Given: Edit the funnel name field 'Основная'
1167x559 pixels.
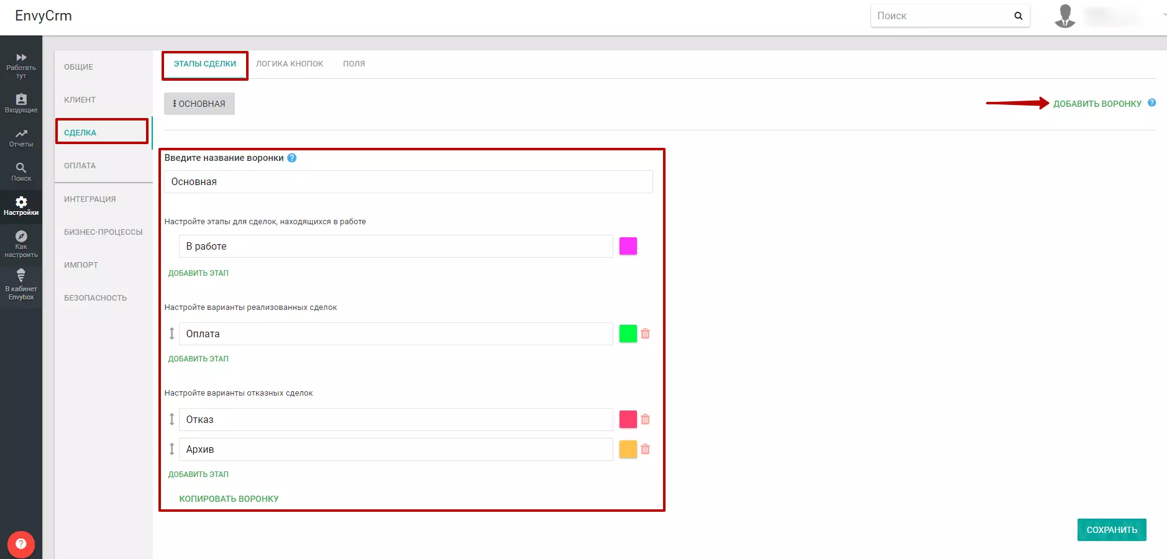Looking at the screenshot, I should coord(408,182).
